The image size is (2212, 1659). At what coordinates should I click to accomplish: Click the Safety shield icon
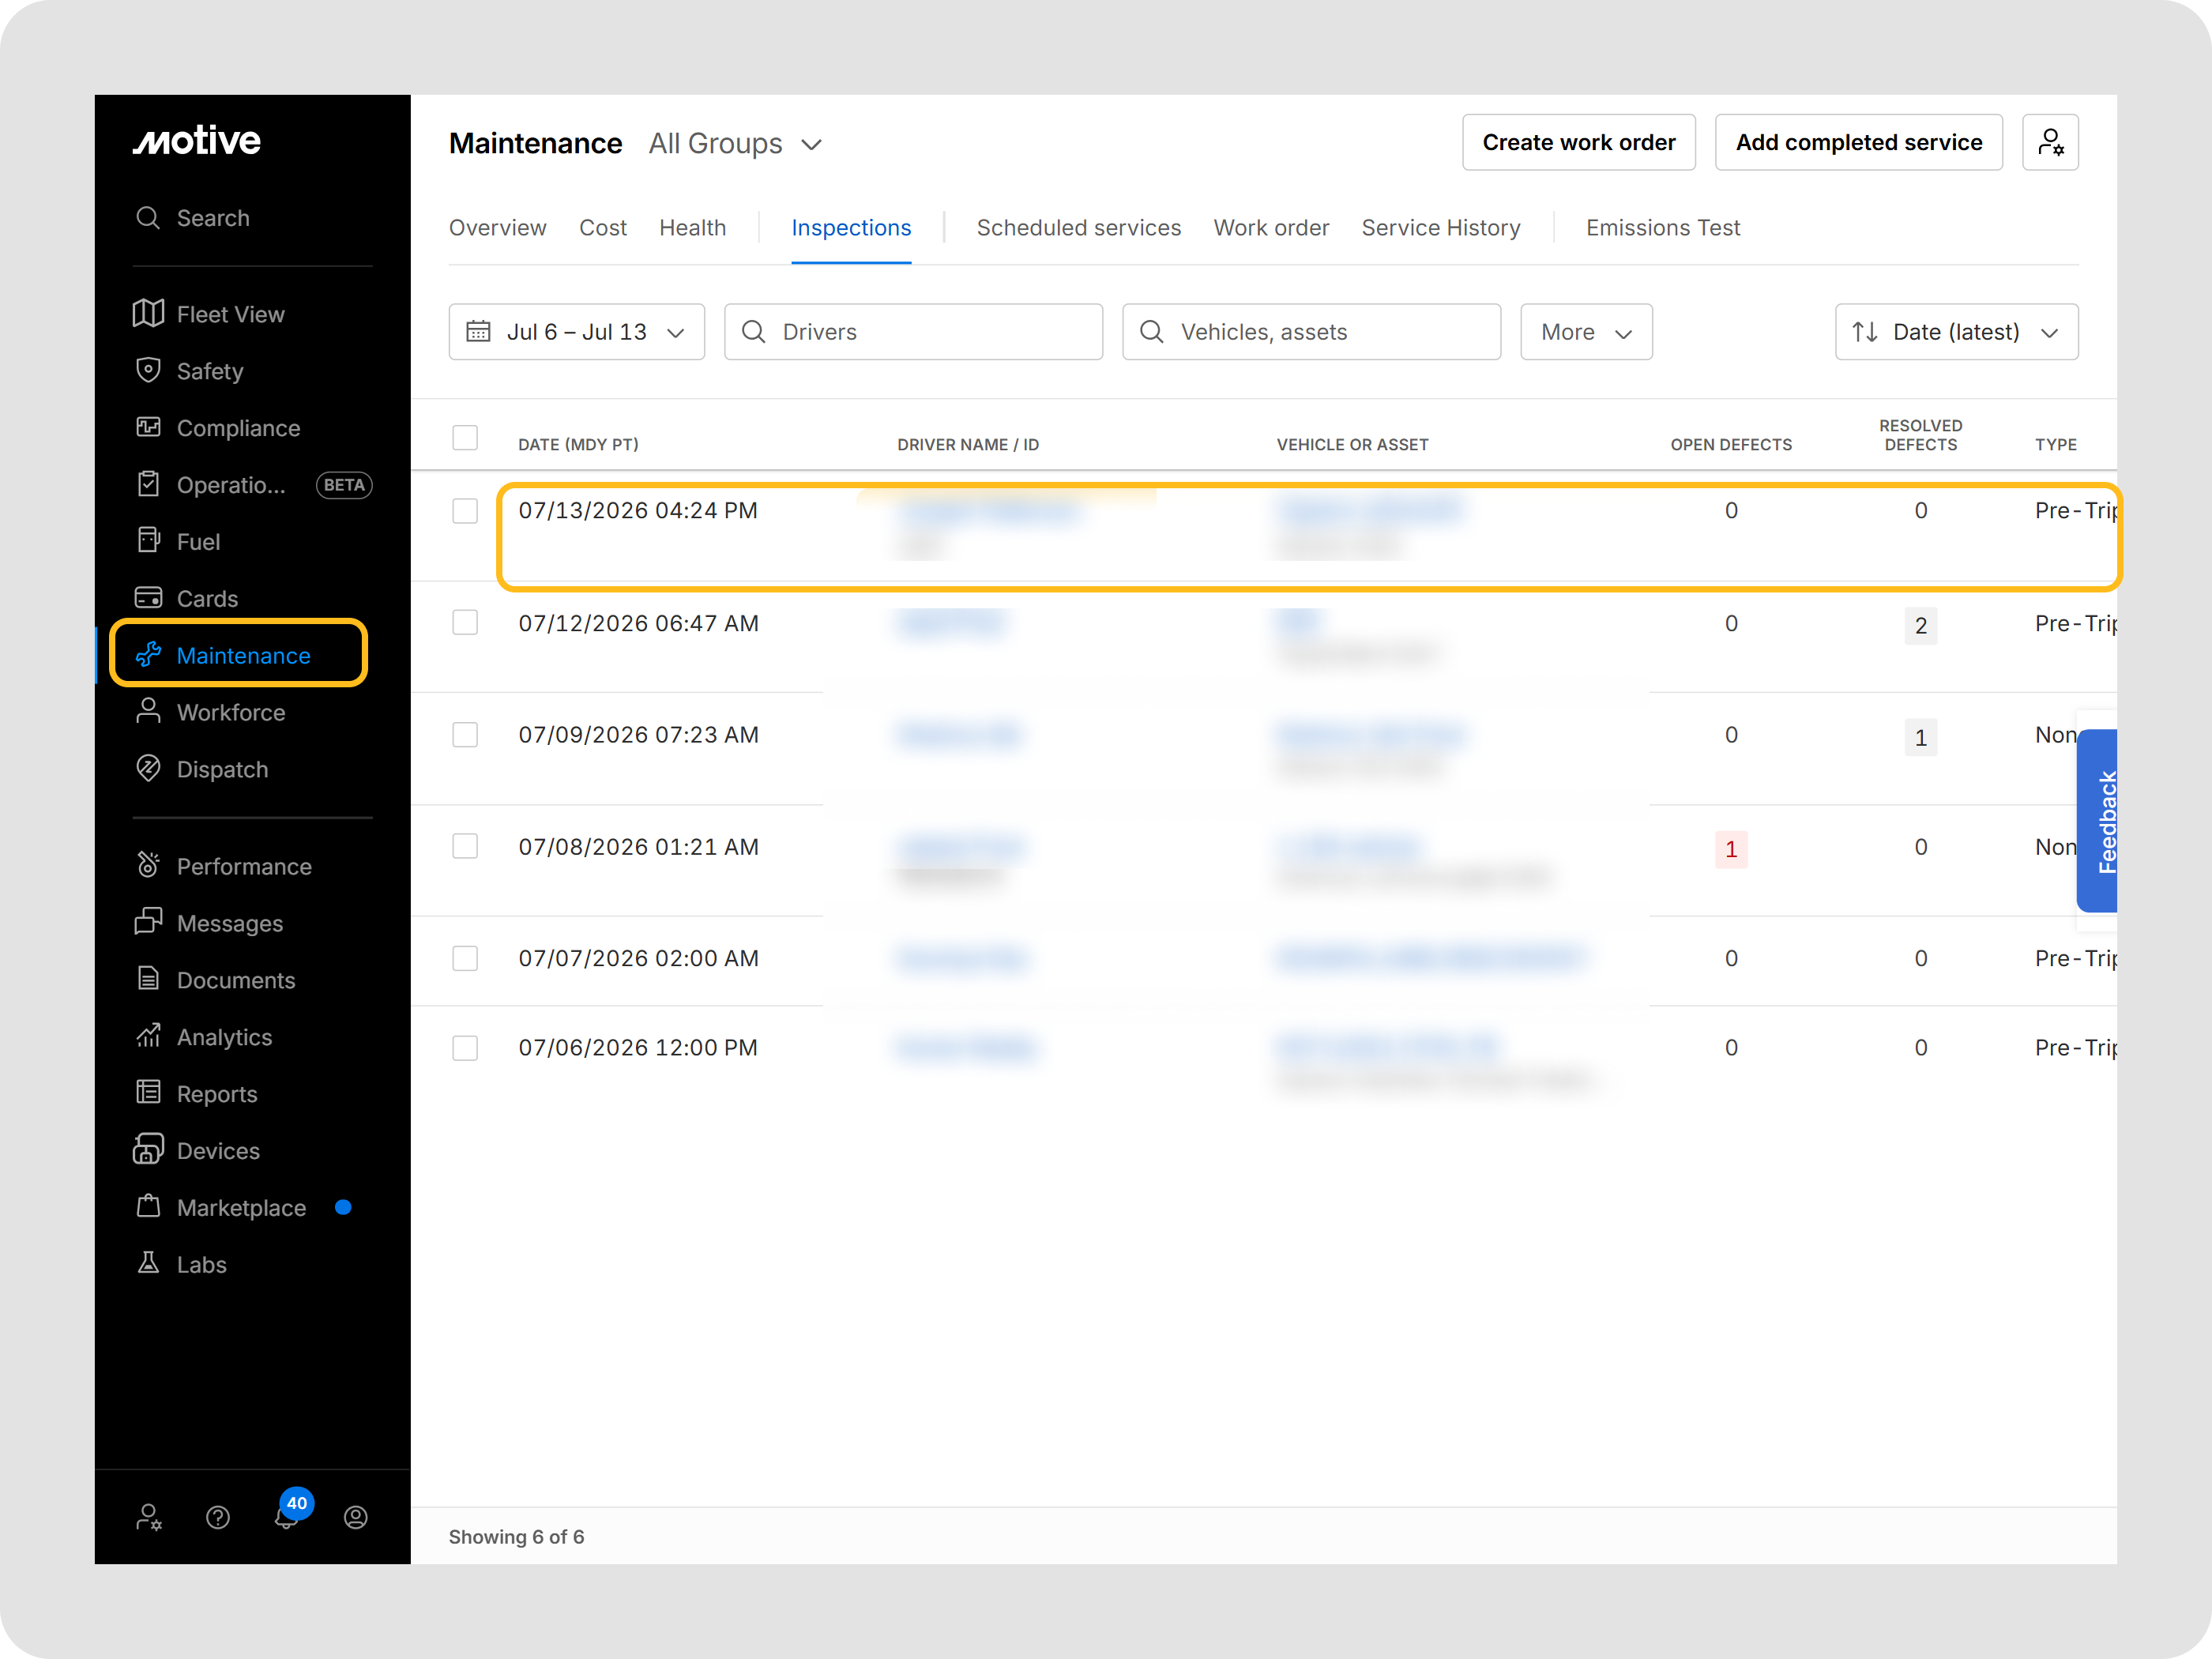pos(148,371)
